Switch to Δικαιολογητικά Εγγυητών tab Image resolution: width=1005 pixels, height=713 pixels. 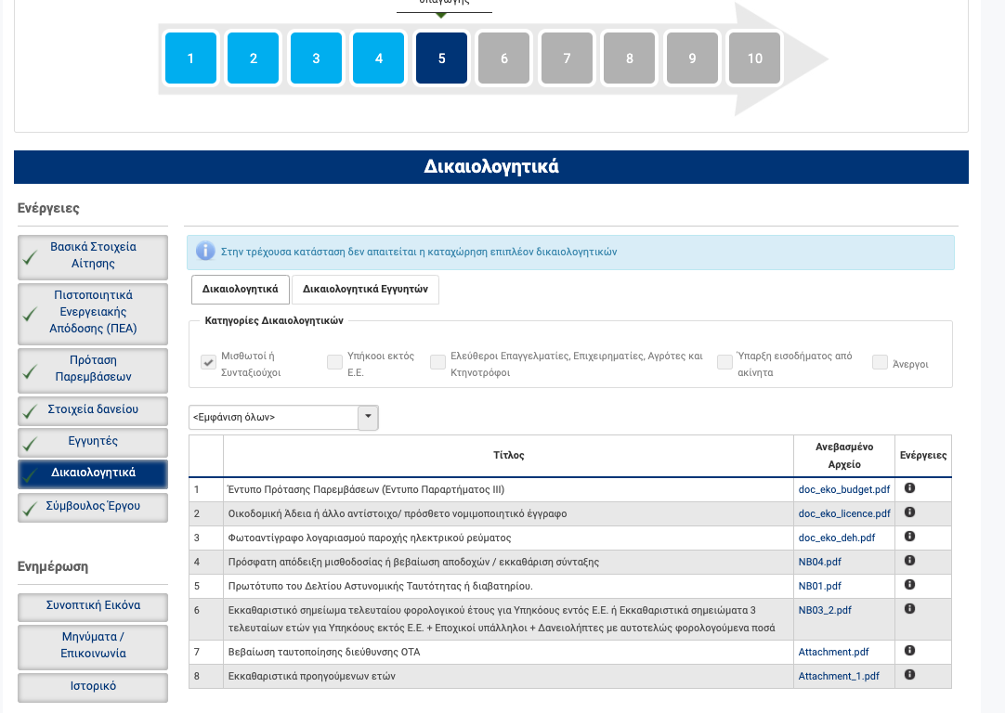(365, 289)
